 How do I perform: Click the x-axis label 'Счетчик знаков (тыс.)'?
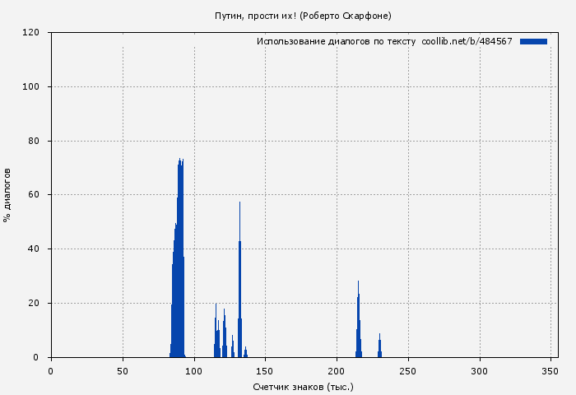point(303,386)
